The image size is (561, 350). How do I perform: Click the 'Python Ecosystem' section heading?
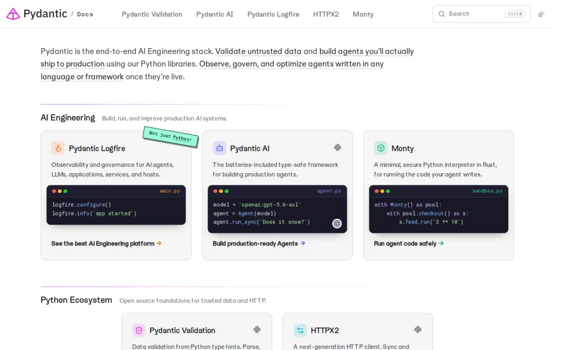(76, 300)
